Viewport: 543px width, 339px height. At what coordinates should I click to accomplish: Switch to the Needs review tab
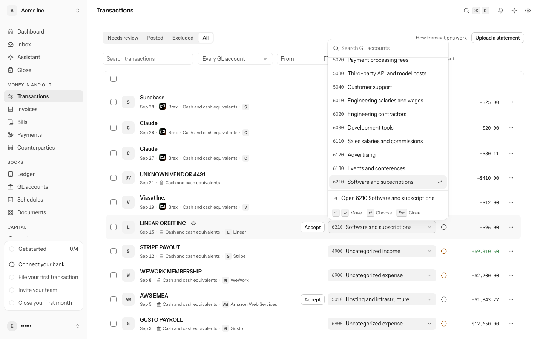123,38
